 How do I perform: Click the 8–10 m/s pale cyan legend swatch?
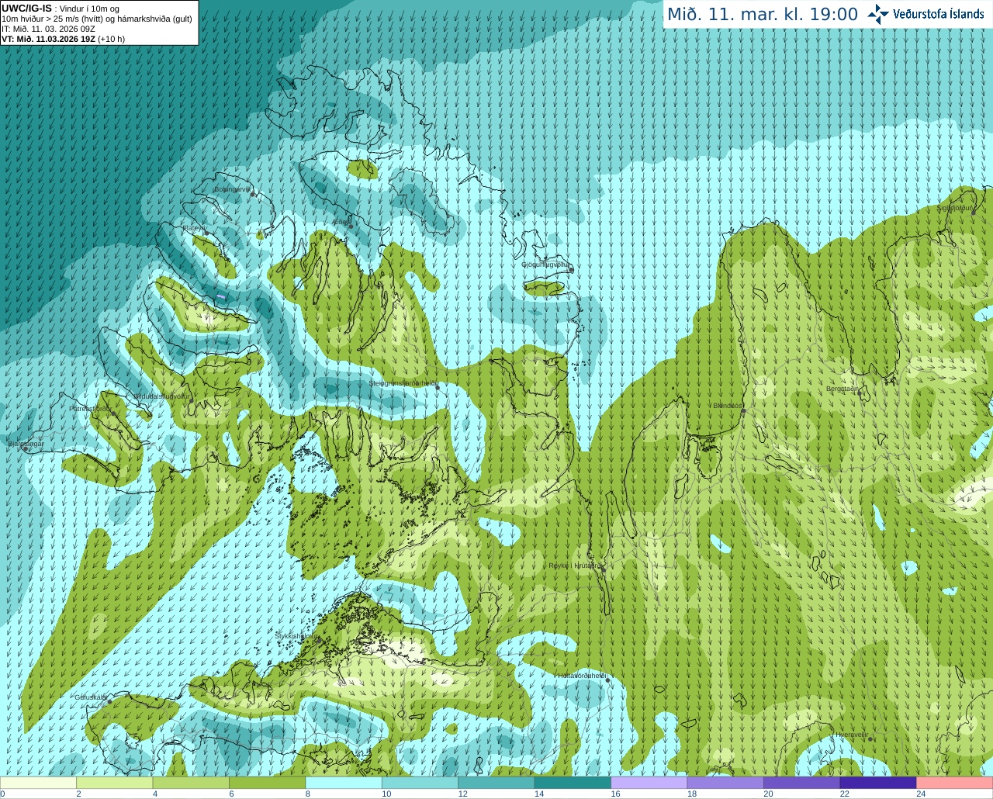(x=344, y=783)
